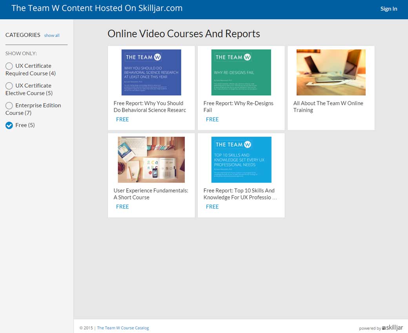
Task: Open the User Experience Fundamentals course image
Action: pos(151,159)
